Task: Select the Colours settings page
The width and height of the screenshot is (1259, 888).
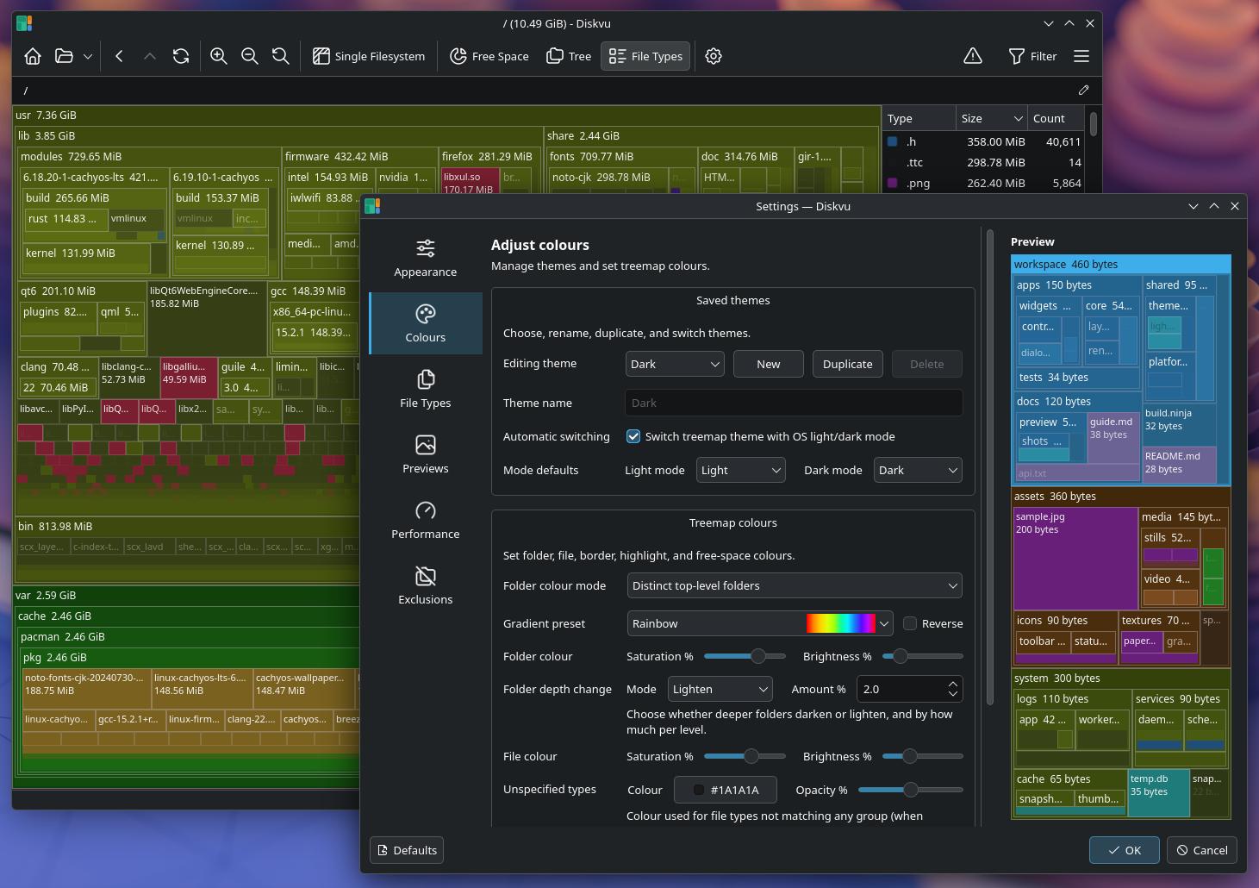Action: click(x=426, y=323)
